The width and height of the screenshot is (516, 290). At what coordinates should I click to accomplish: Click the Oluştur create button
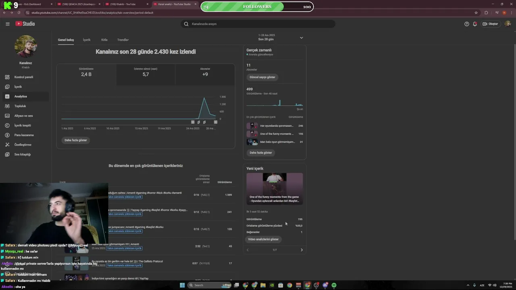[x=490, y=24]
